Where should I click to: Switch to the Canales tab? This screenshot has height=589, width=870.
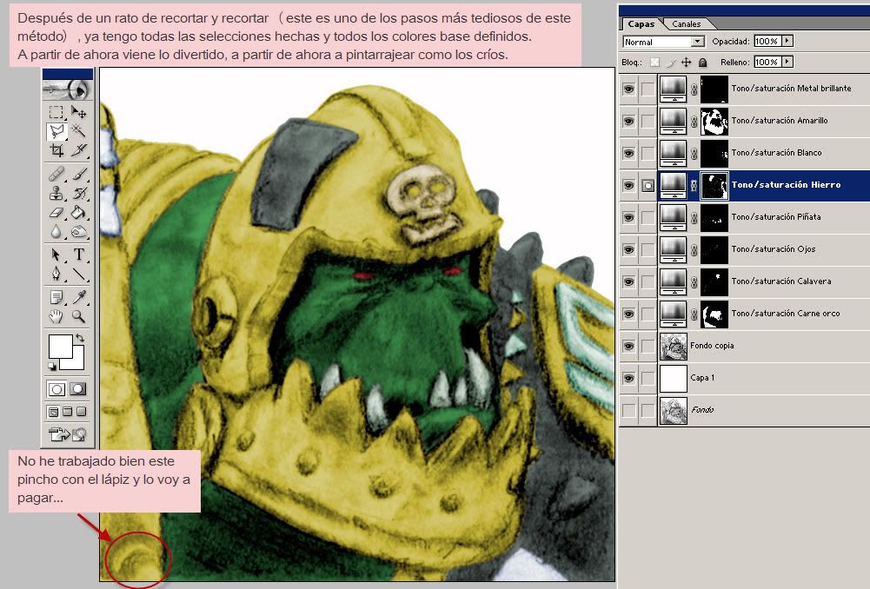click(x=687, y=23)
